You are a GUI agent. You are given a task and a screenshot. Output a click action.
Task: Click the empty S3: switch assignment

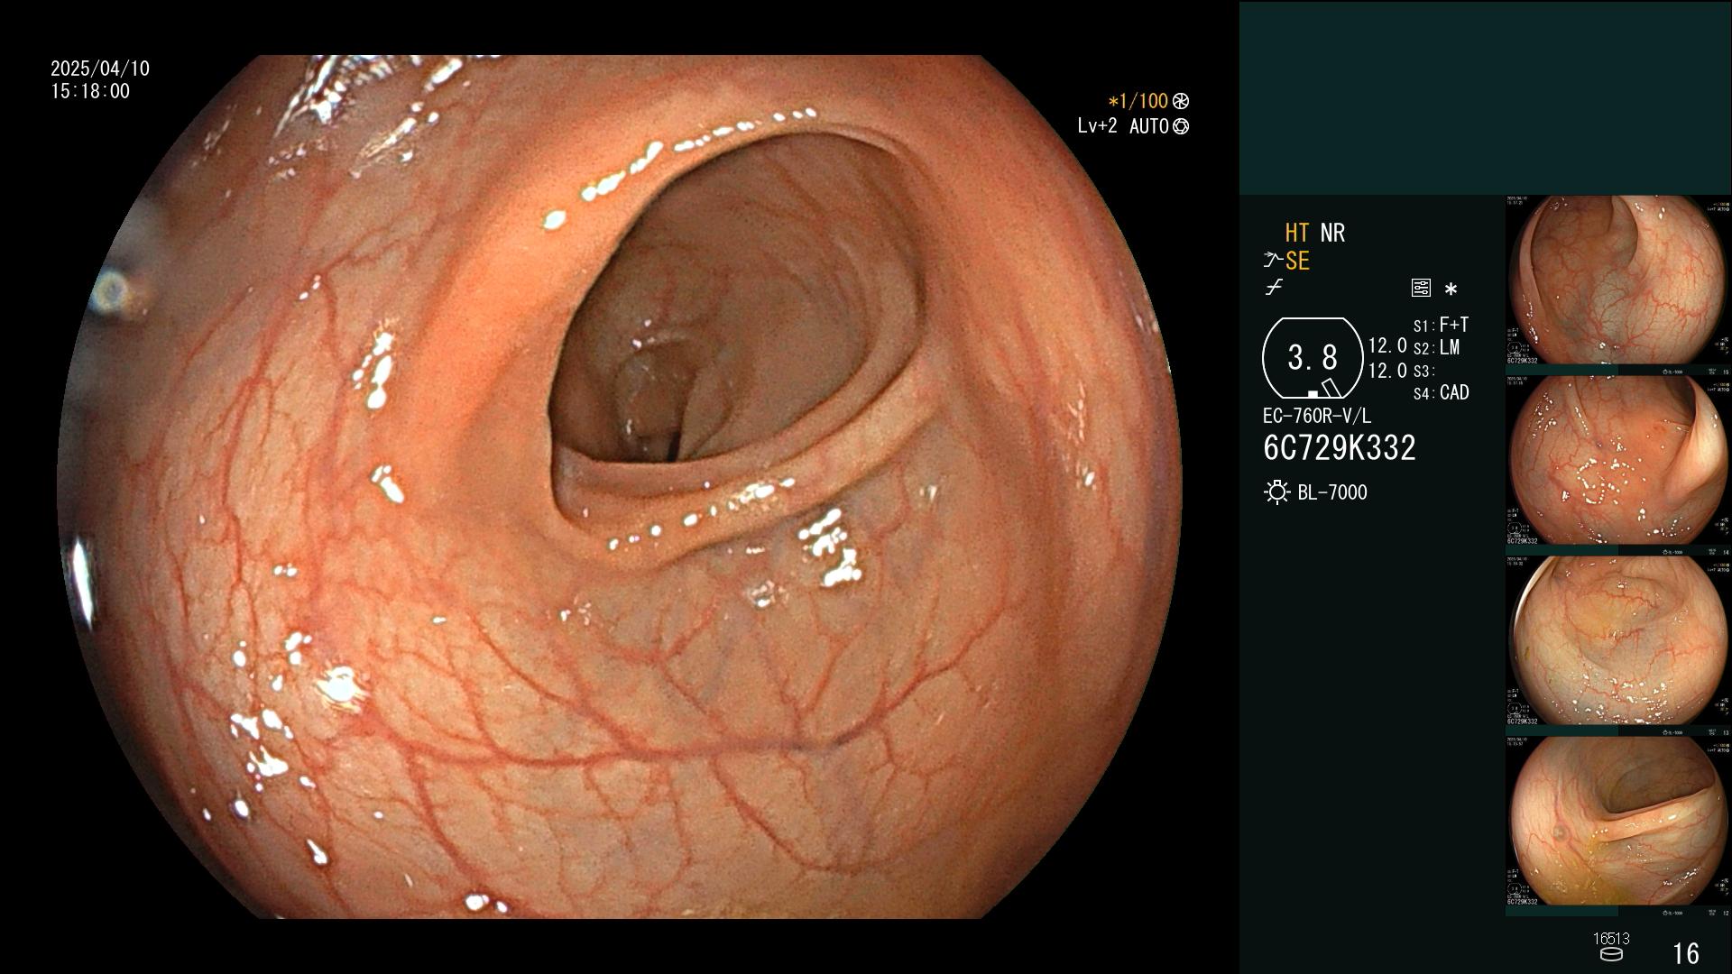pos(1423,371)
